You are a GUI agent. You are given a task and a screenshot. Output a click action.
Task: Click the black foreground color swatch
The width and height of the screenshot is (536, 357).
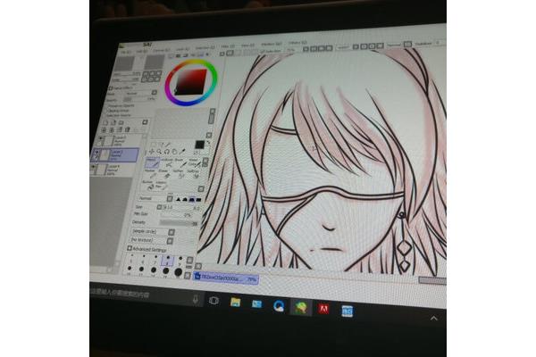click(199, 145)
